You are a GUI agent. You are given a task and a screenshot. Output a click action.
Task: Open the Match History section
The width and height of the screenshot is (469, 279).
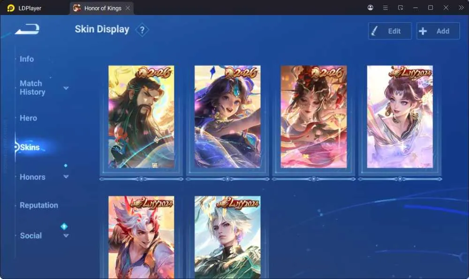click(x=32, y=87)
